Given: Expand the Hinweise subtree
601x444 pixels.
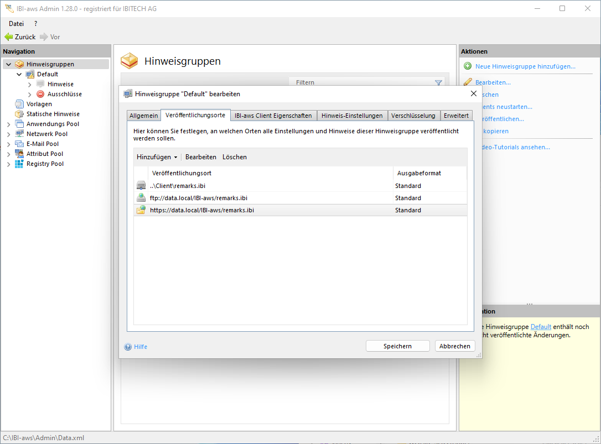Looking at the screenshot, I should tap(29, 84).
